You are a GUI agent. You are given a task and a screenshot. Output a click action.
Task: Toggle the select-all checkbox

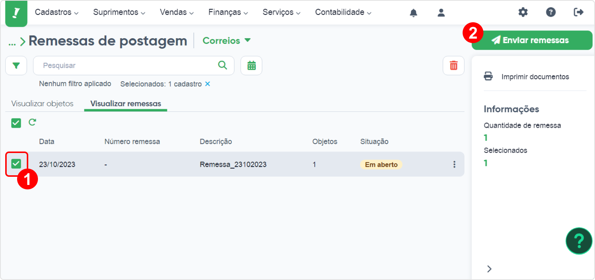tap(16, 123)
